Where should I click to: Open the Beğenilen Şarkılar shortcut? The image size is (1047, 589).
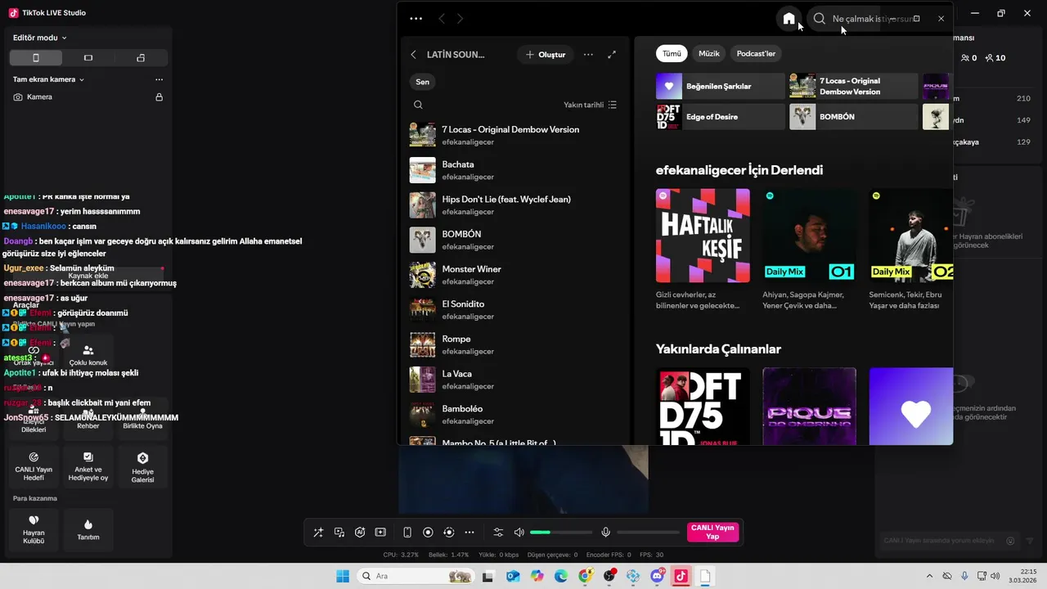point(721,86)
